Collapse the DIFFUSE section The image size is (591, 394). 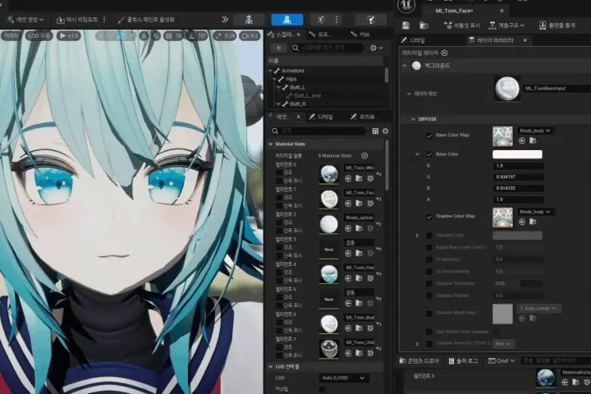click(413, 119)
